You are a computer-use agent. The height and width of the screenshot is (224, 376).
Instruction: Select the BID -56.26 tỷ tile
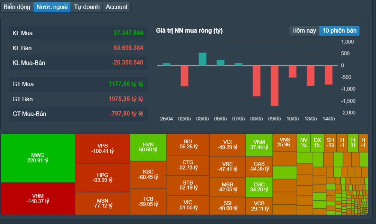(x=188, y=144)
